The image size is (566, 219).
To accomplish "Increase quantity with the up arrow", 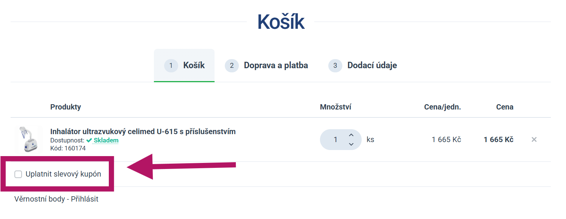I will click(x=351, y=135).
